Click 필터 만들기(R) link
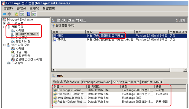 click(x=65, y=25)
